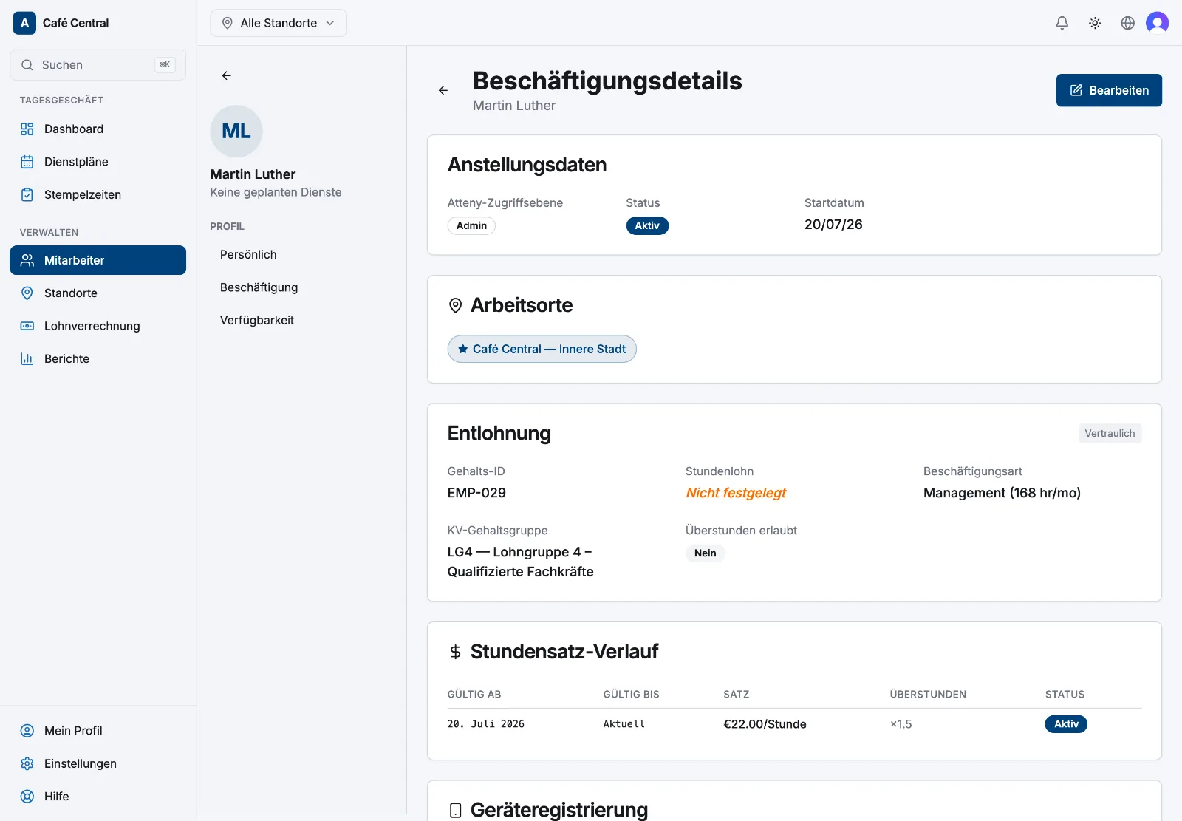Click the 'Aktuell' valid-until cell
1182x821 pixels.
pyautogui.click(x=624, y=724)
